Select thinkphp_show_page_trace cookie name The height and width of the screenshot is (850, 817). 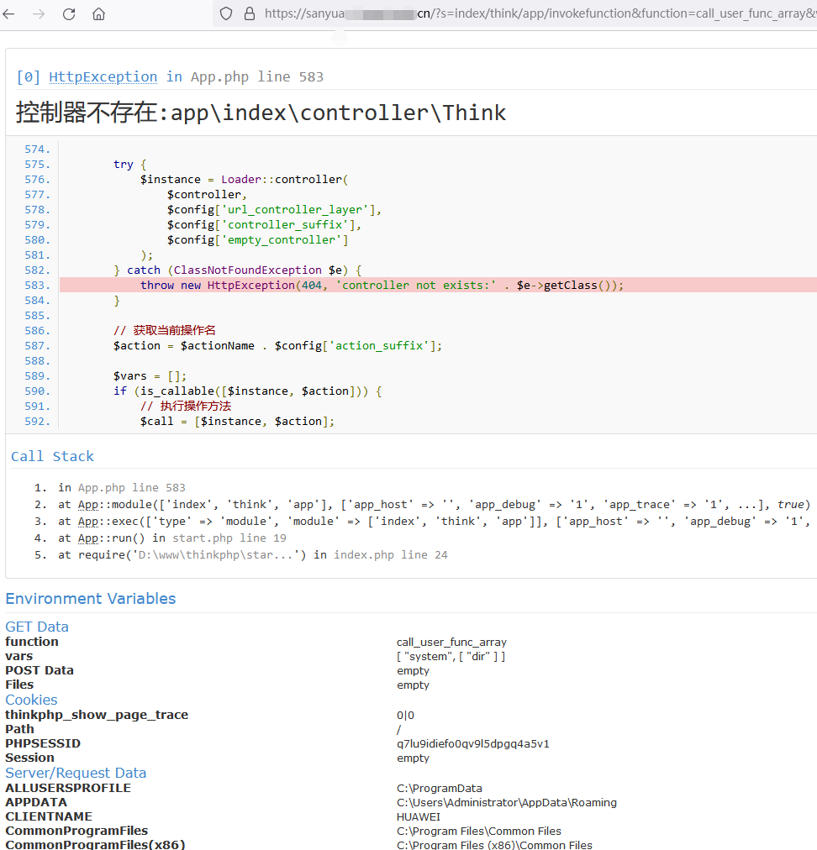click(97, 715)
